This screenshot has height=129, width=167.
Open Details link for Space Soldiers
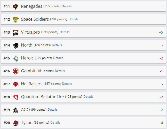(x=73, y=19)
